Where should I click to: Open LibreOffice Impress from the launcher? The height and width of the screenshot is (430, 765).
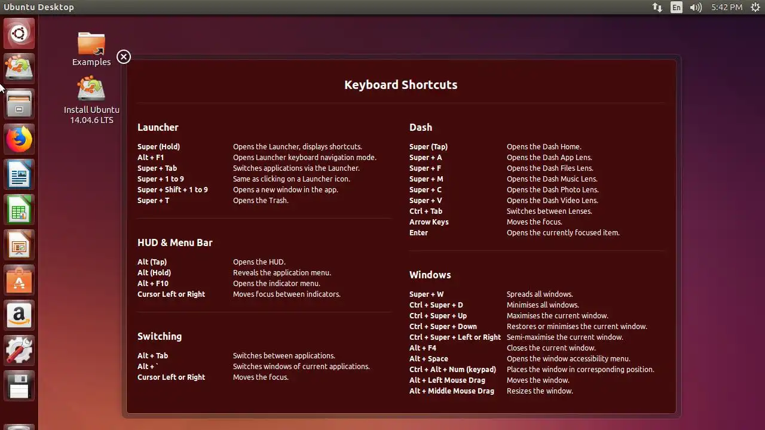click(19, 245)
